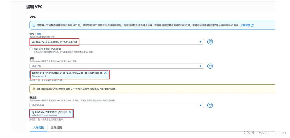Click the info icon in blue banner
290x138 pixels.
[x=34, y=25]
